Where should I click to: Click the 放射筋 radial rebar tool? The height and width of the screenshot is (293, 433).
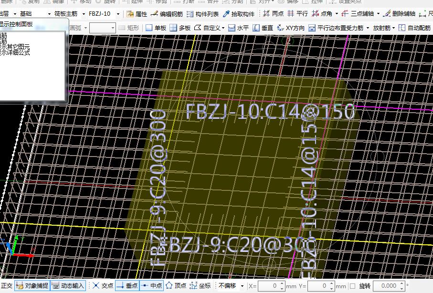tap(381, 28)
